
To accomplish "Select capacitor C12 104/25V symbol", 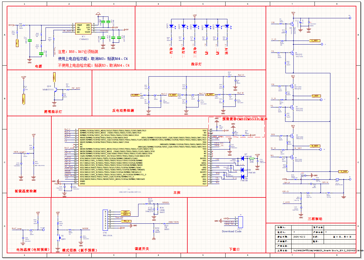I will (154, 209).
